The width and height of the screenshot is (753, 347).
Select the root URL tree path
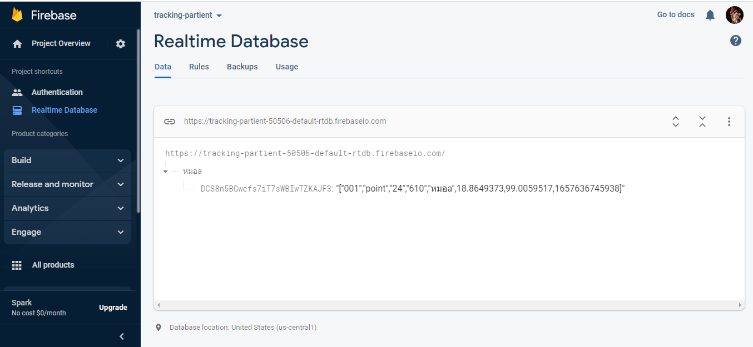tap(305, 153)
